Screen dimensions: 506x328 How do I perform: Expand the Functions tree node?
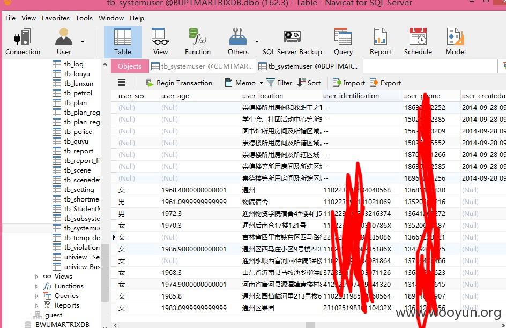[x=36, y=286]
